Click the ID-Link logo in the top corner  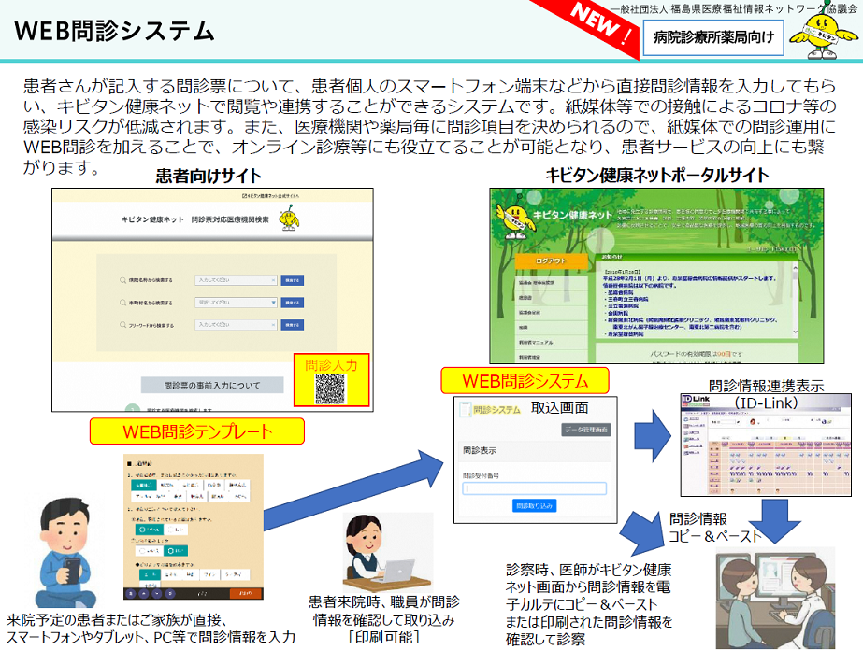tap(697, 399)
